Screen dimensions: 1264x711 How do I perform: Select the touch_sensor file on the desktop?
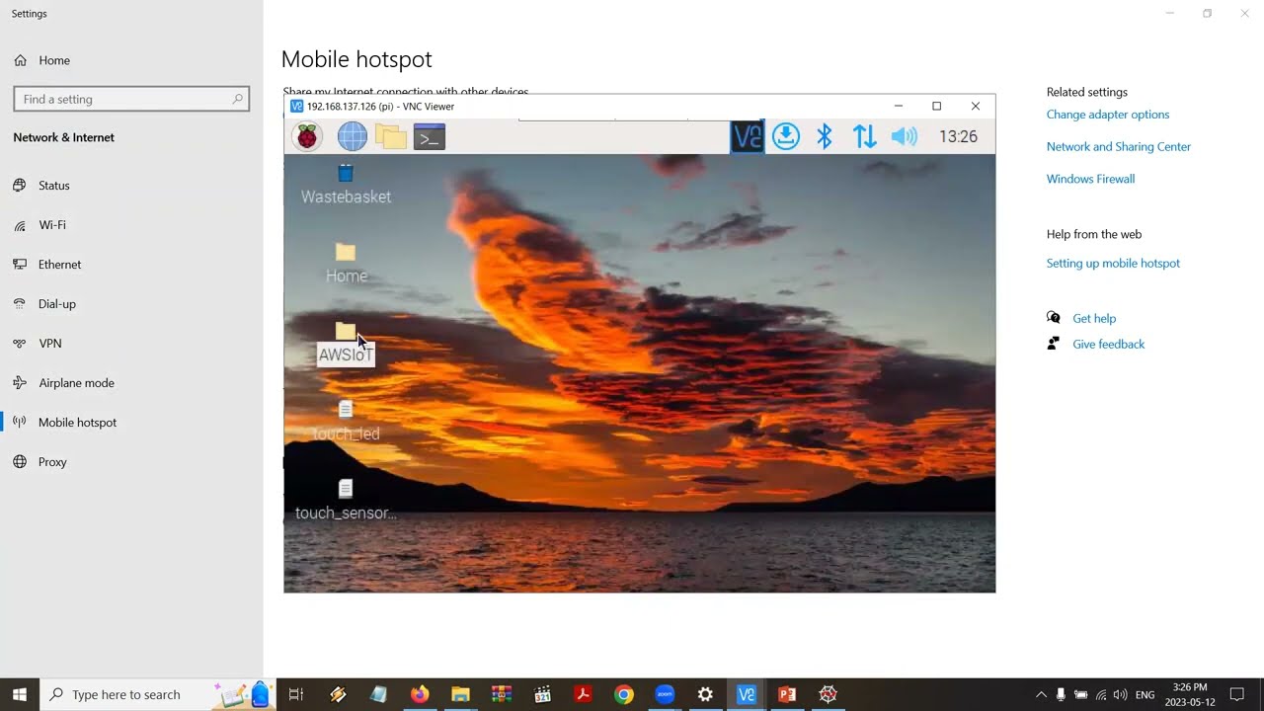tap(346, 501)
